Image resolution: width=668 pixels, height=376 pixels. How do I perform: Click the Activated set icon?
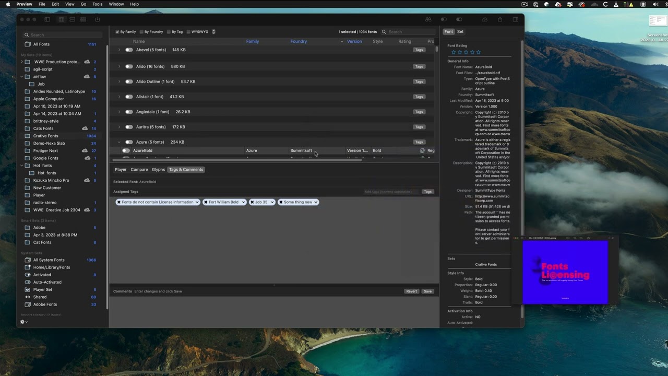pyautogui.click(x=28, y=275)
